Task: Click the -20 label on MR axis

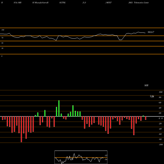Action: pos(160,124)
